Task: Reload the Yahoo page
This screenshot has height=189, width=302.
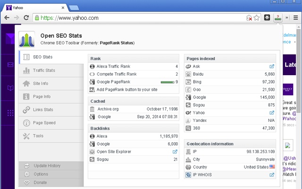Action: pos(26,18)
